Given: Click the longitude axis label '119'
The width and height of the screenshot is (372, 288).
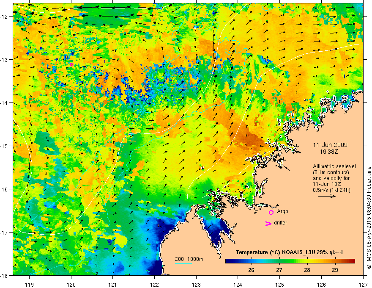Looking at the screenshot, I should click(x=30, y=284).
